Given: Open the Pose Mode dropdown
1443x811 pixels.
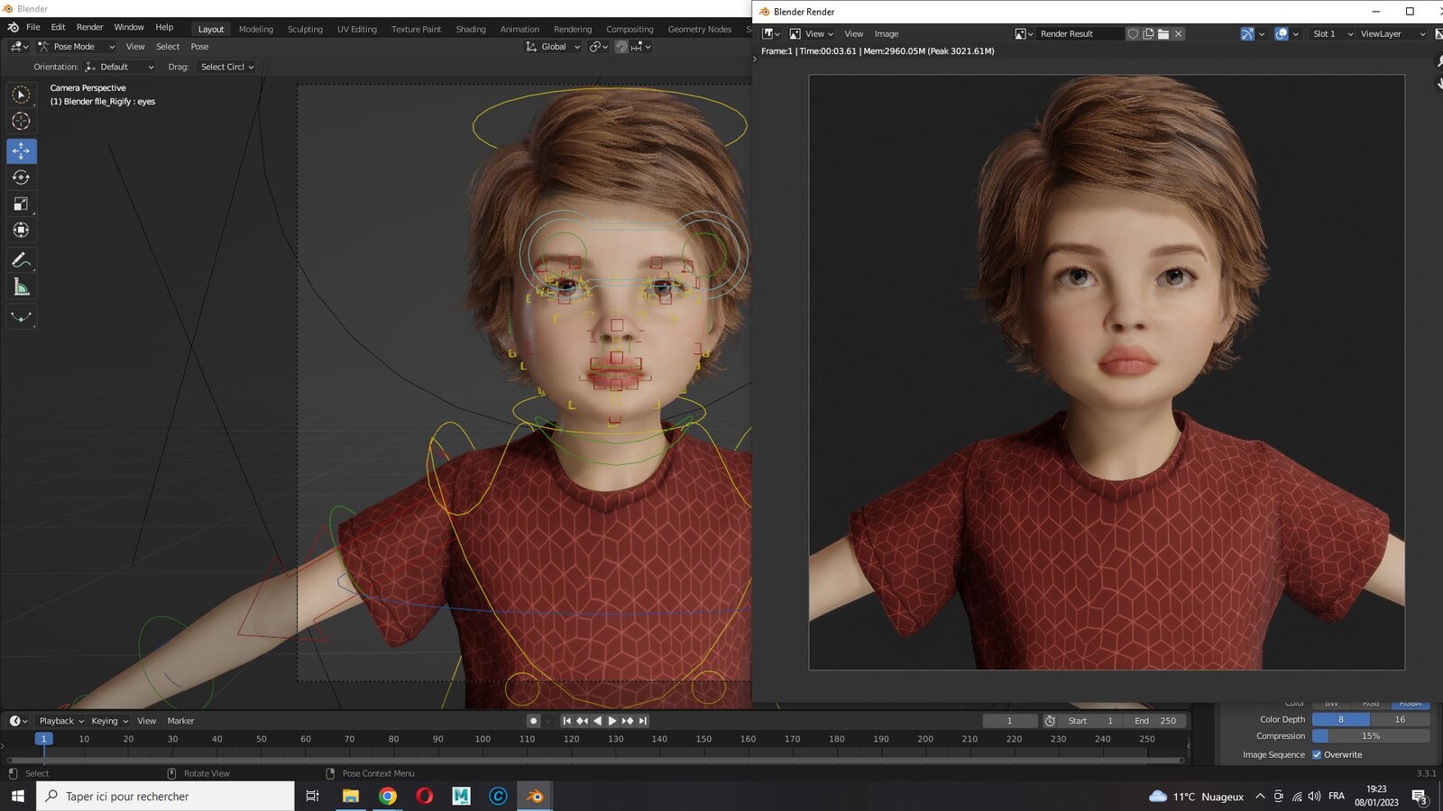Looking at the screenshot, I should coord(77,47).
